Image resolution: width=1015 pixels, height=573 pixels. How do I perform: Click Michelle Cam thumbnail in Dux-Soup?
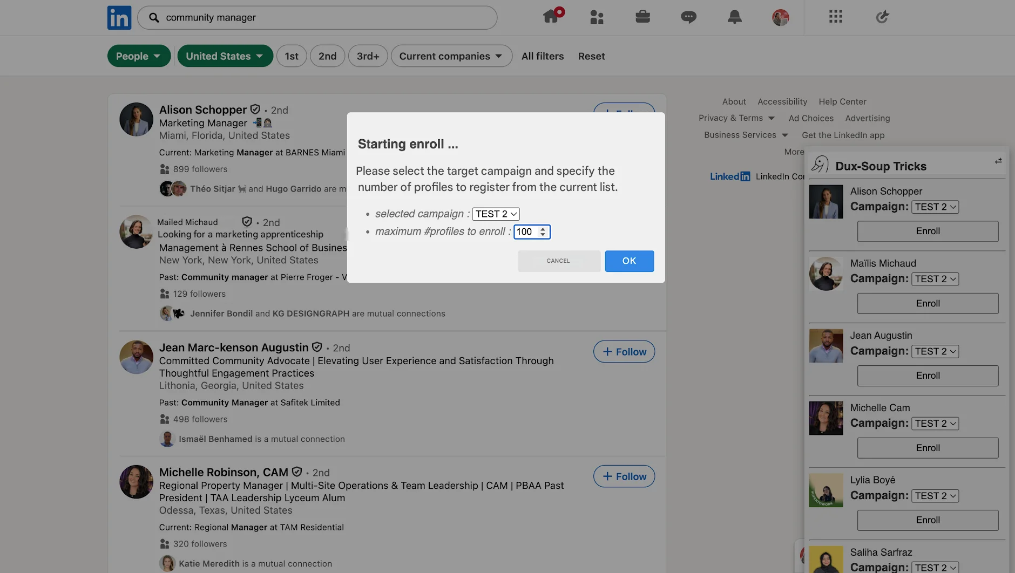(x=826, y=418)
